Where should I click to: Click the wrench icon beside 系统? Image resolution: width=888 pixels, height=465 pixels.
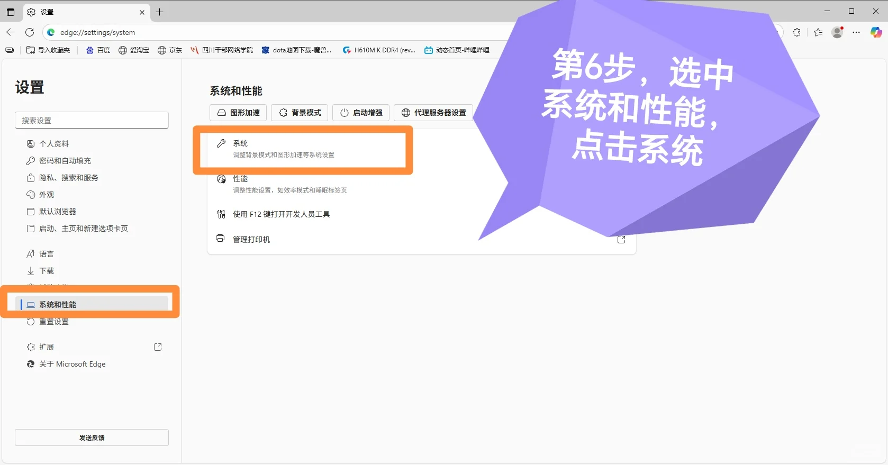coord(221,143)
